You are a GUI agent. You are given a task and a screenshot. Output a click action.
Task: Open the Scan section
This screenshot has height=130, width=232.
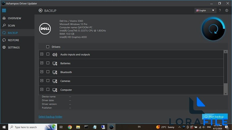[17, 26]
